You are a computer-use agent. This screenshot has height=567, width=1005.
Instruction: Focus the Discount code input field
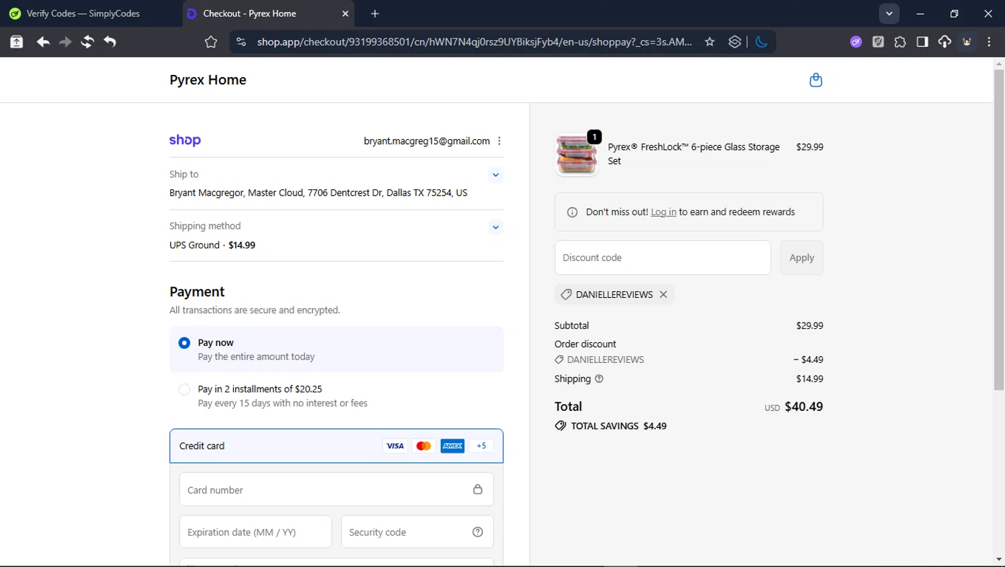point(663,258)
